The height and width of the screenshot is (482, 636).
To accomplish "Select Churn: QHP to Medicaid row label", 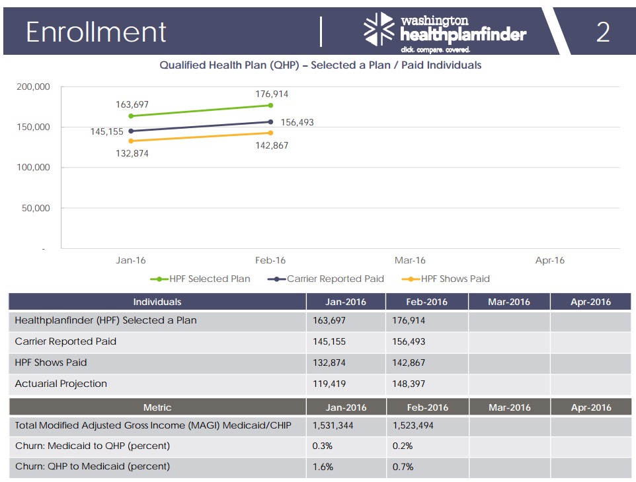I will pos(93,467).
